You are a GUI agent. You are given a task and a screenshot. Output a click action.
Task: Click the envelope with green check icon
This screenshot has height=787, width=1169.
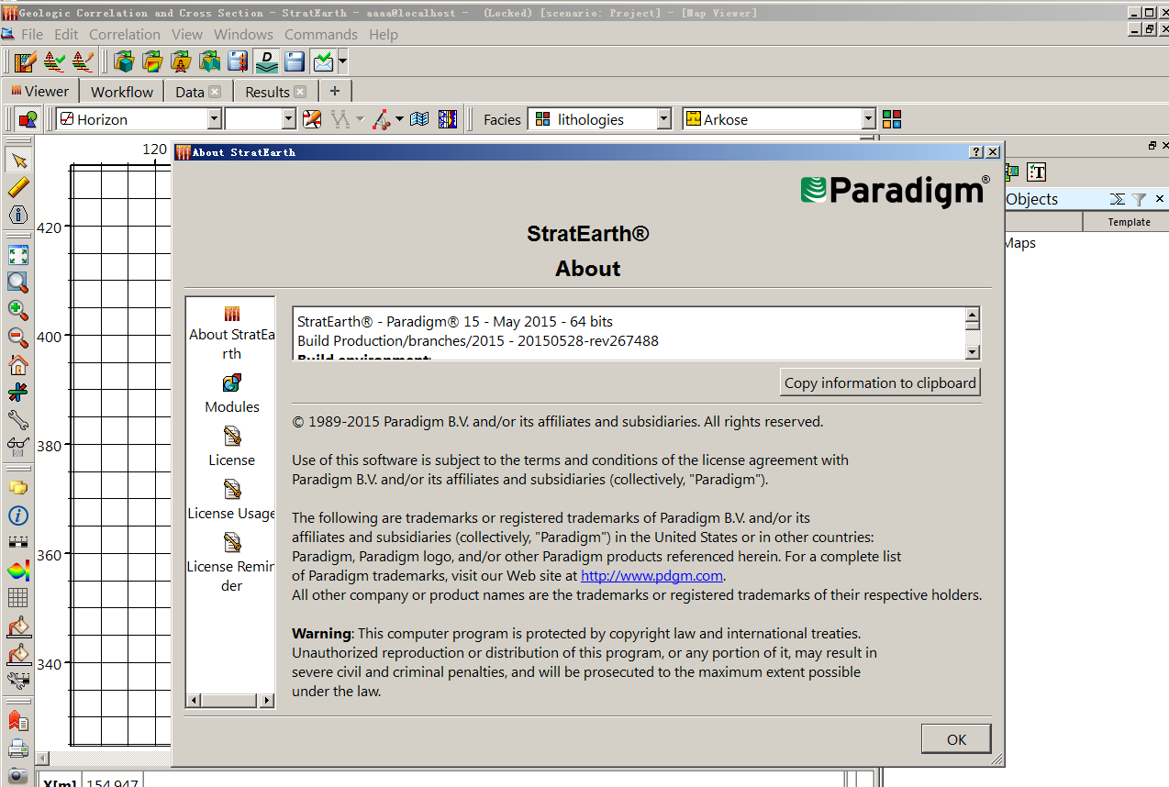coord(323,61)
